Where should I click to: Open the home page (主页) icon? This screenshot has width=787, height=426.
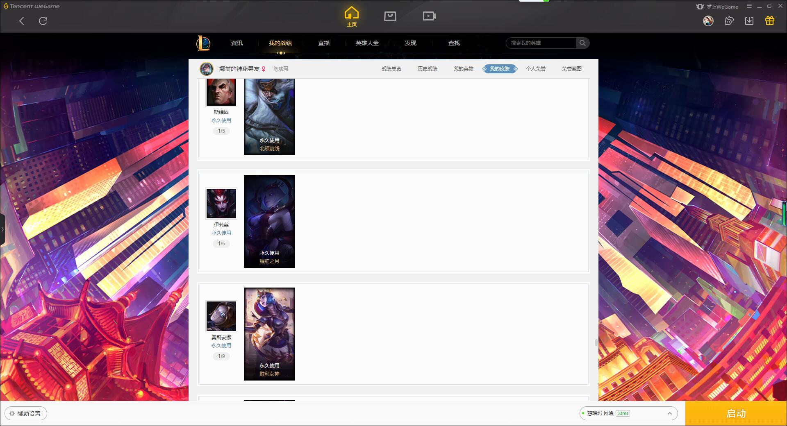[352, 16]
